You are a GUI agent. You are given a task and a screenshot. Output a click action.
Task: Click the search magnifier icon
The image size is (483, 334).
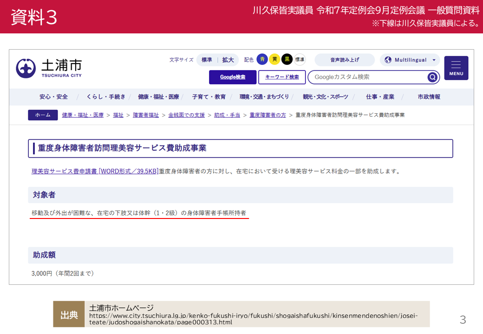pyautogui.click(x=432, y=77)
